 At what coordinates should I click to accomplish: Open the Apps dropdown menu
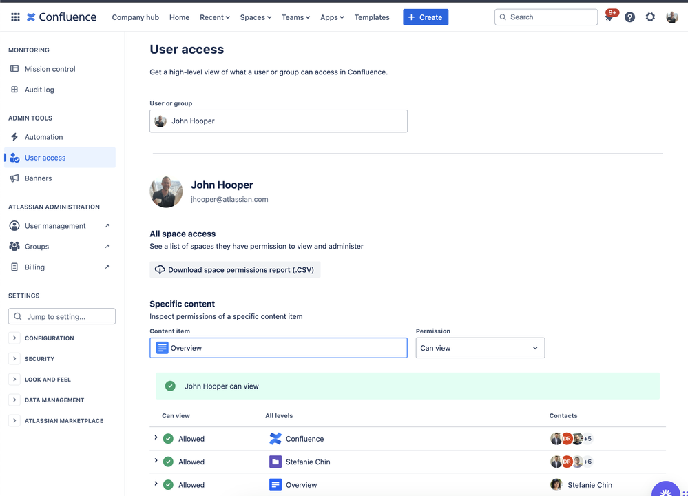(332, 17)
